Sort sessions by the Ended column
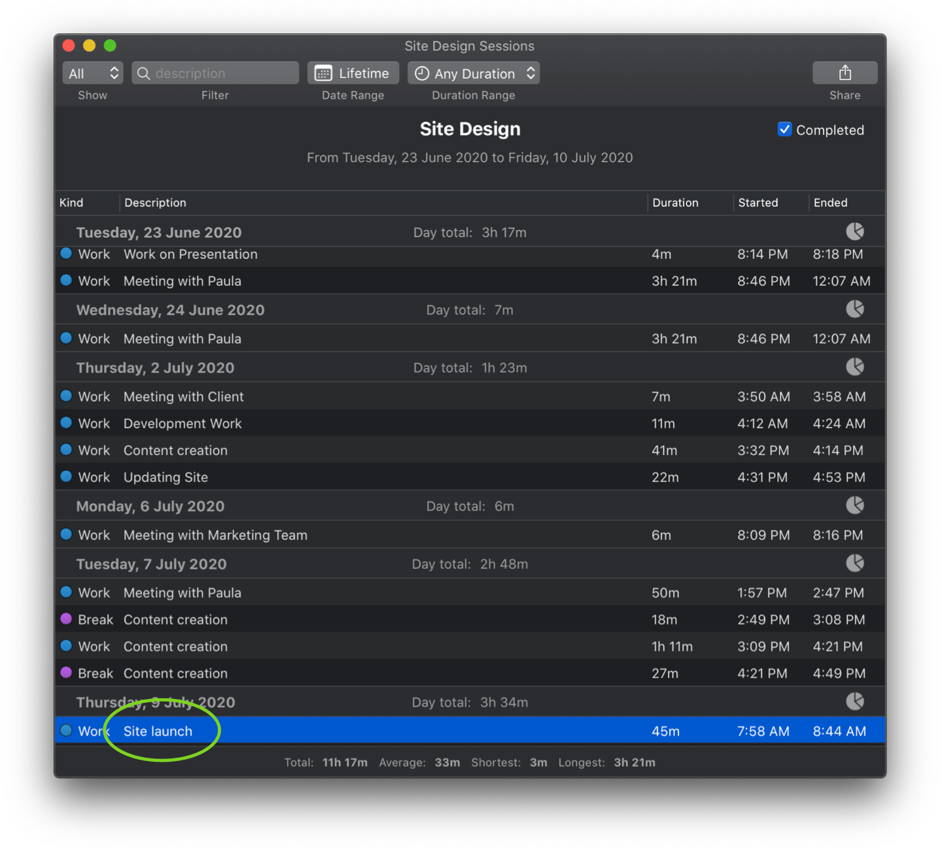The image size is (942, 850). [x=830, y=203]
